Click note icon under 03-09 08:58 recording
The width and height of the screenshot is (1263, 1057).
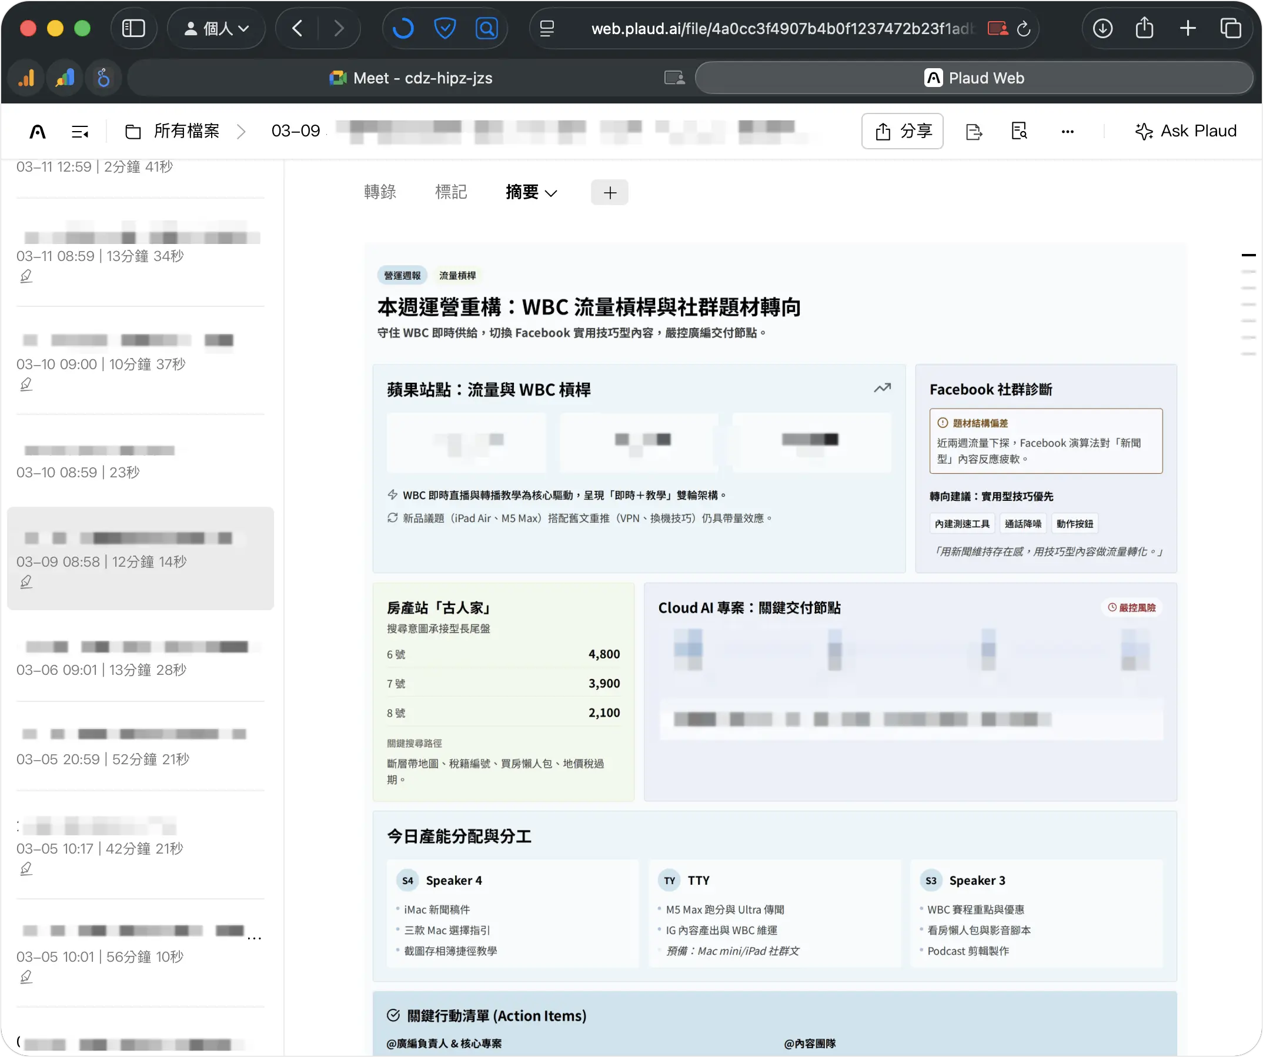coord(26,581)
